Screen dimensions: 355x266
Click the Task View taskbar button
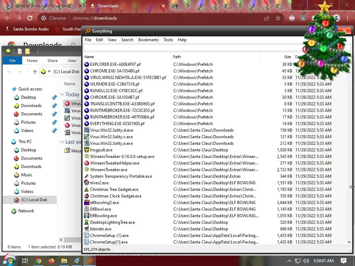(x=25, y=261)
